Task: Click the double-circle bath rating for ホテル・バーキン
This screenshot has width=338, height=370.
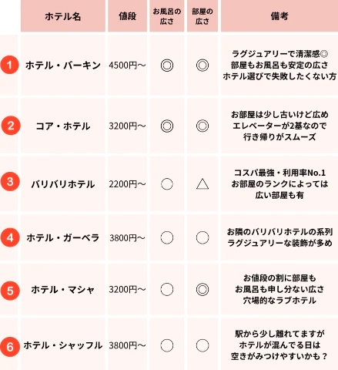Action: tap(167, 66)
